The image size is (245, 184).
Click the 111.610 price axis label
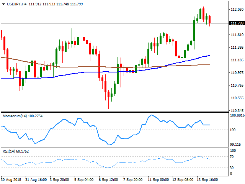click(x=237, y=35)
